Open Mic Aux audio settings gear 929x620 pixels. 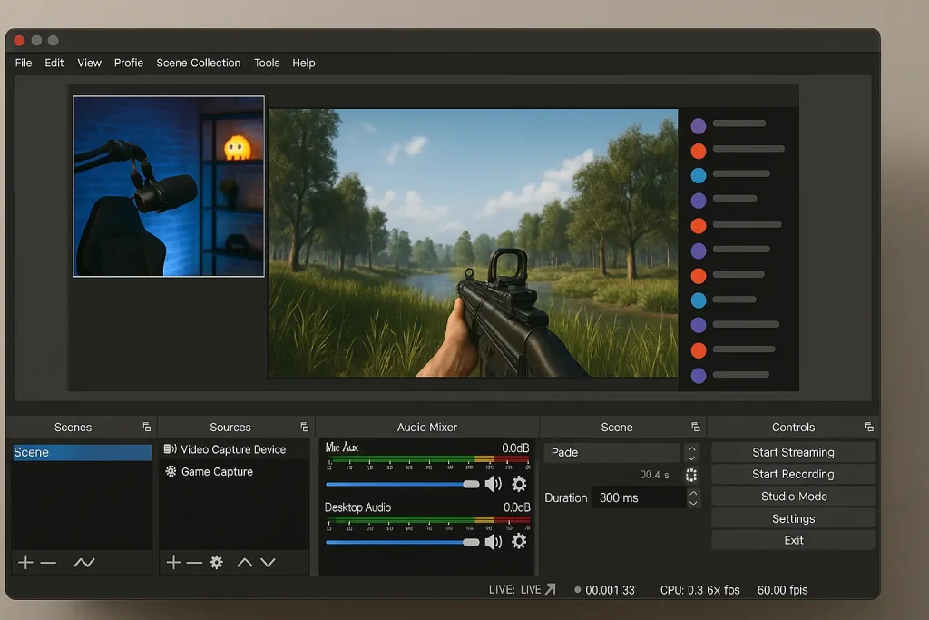[519, 485]
